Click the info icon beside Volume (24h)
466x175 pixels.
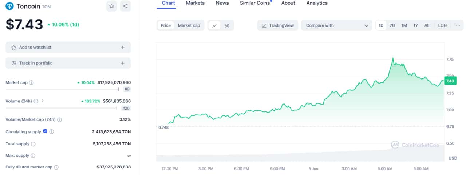click(36, 101)
